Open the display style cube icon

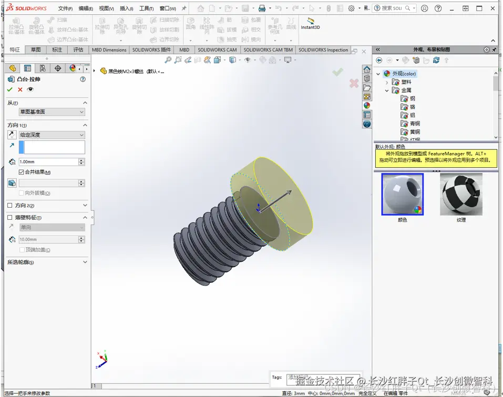[x=232, y=60]
